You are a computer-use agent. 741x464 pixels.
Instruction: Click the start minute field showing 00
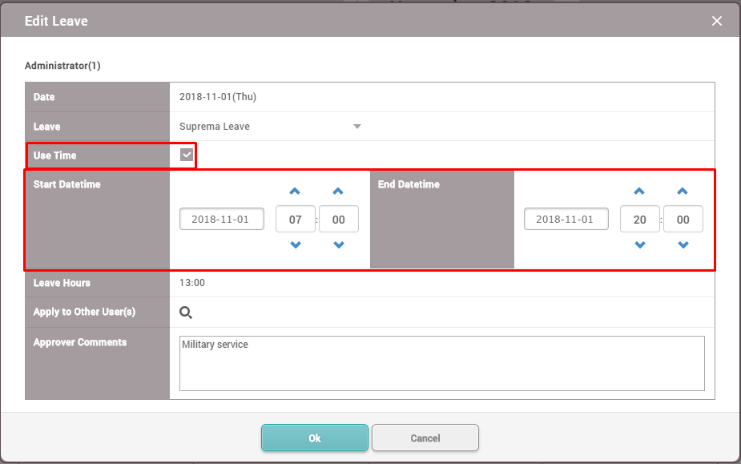[x=338, y=219]
